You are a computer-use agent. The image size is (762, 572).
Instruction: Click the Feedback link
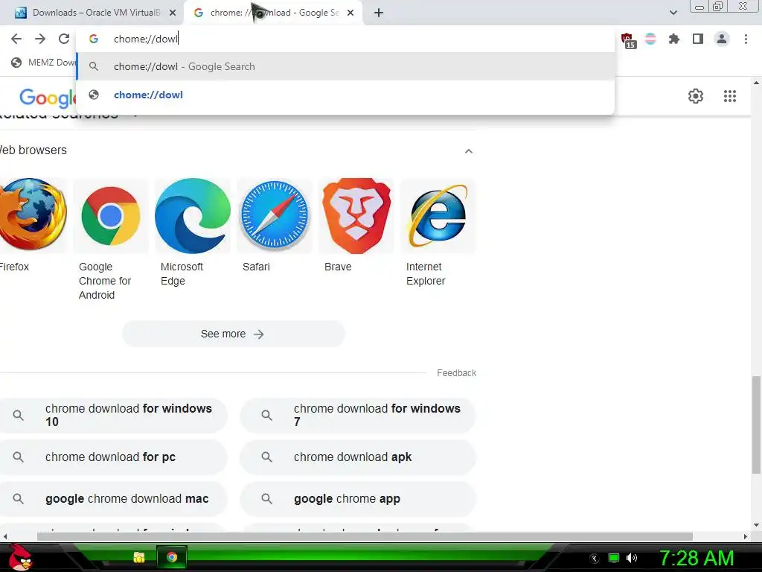(x=456, y=373)
